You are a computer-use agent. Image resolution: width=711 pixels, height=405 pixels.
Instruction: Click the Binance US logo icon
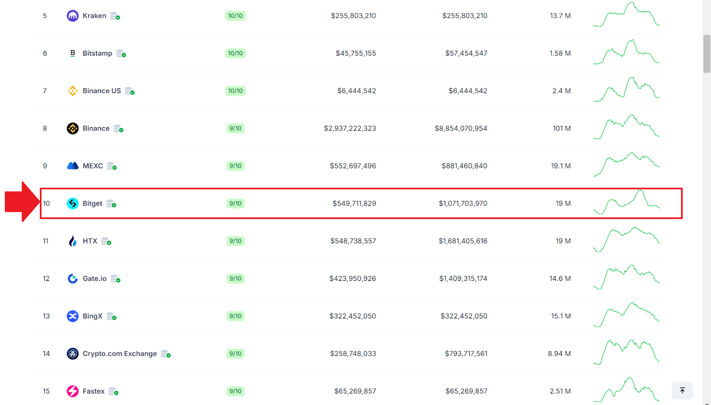(x=72, y=91)
